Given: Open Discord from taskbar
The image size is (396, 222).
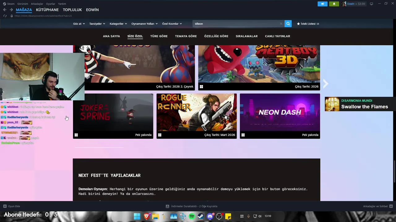Looking at the screenshot, I should point(210,216).
